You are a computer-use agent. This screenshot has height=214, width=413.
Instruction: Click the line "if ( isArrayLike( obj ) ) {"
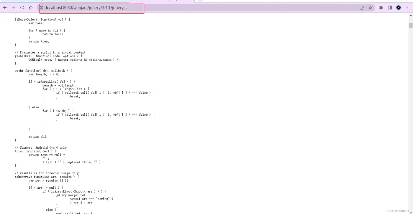pos(52,82)
